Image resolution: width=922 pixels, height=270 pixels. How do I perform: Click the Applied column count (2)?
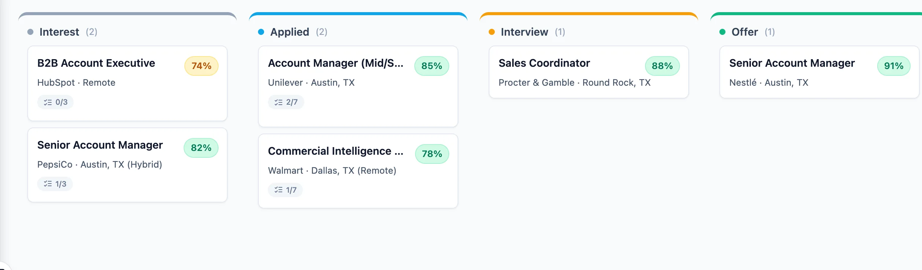pos(322,32)
